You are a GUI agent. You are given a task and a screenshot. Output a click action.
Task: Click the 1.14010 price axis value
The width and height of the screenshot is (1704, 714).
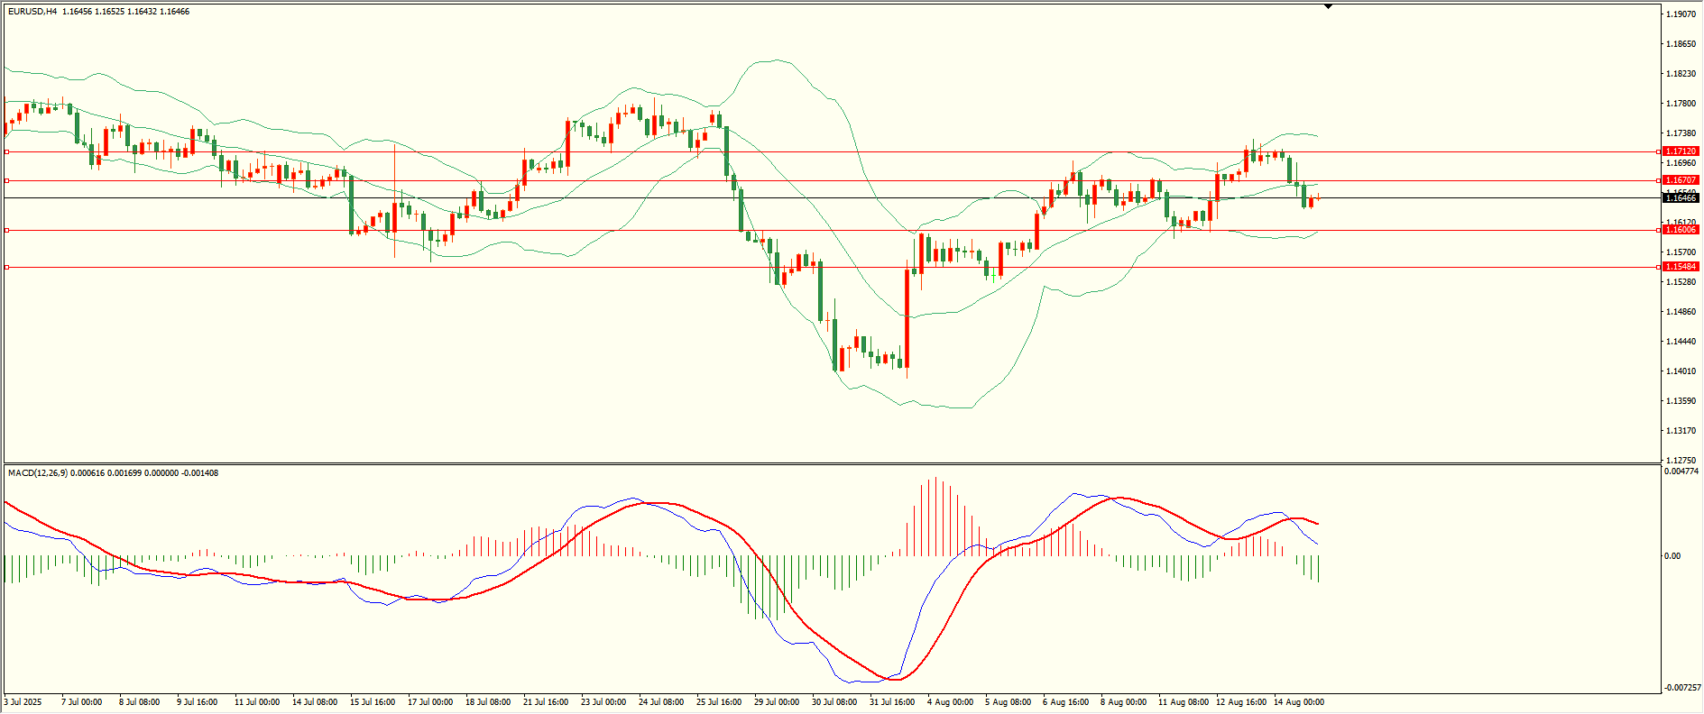(x=1681, y=371)
